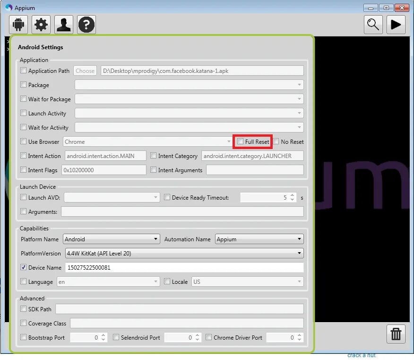Enable the SDK Path checkbox

point(24,309)
